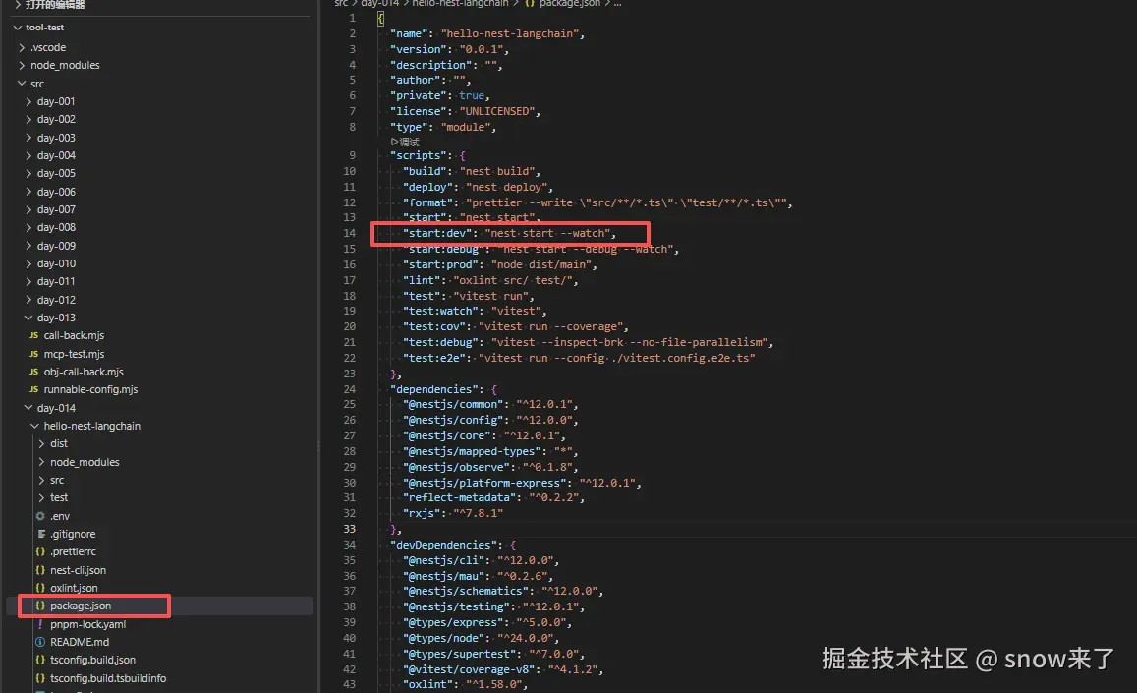Click the JS icon beside call-back.mjs
The width and height of the screenshot is (1137, 693).
(34, 335)
